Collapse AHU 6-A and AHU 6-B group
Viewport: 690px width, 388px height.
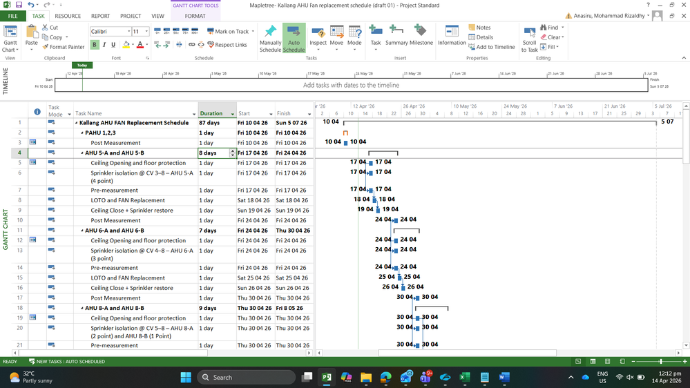pos(82,231)
